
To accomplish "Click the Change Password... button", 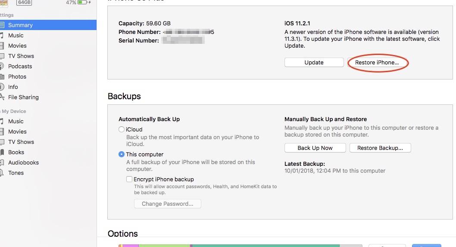I will pos(168,204).
